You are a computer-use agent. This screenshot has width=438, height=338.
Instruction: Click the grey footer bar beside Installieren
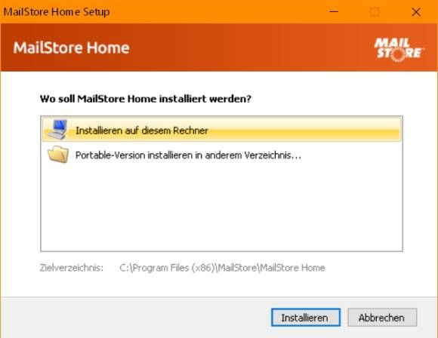pyautogui.click(x=134, y=318)
